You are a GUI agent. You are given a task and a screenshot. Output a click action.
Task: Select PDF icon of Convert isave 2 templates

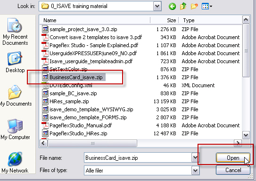45,37
